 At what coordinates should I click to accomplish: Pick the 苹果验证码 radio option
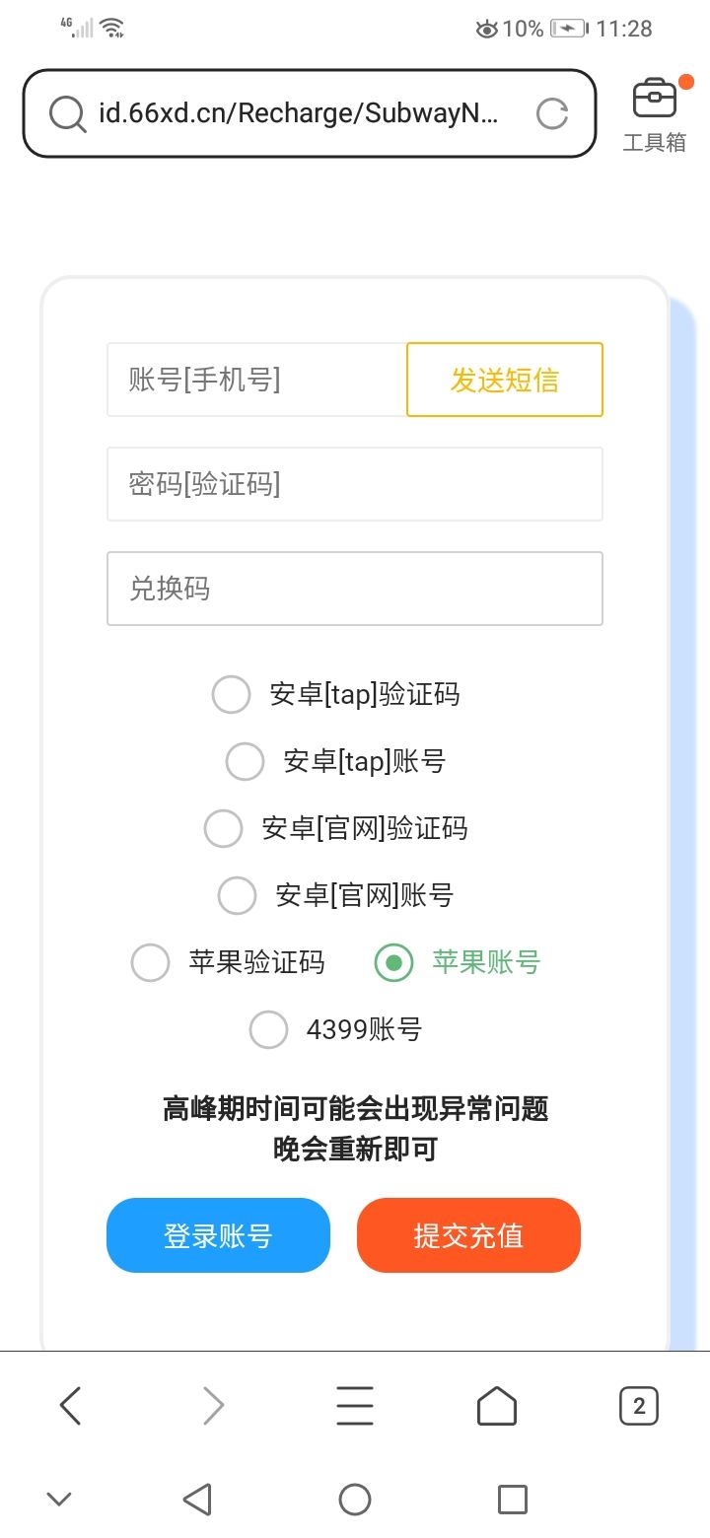151,962
